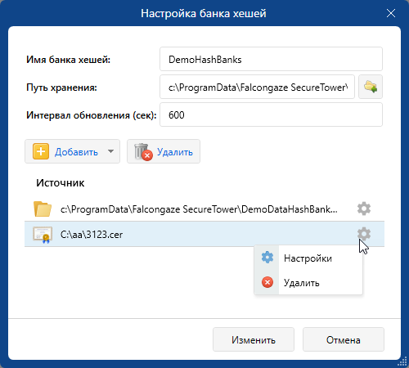Click into the storage path input field
Viewport: 409px width, 368px height.
257,87
